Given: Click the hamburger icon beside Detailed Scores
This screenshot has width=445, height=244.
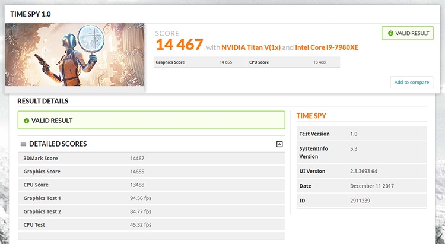Looking at the screenshot, I should pos(23,144).
